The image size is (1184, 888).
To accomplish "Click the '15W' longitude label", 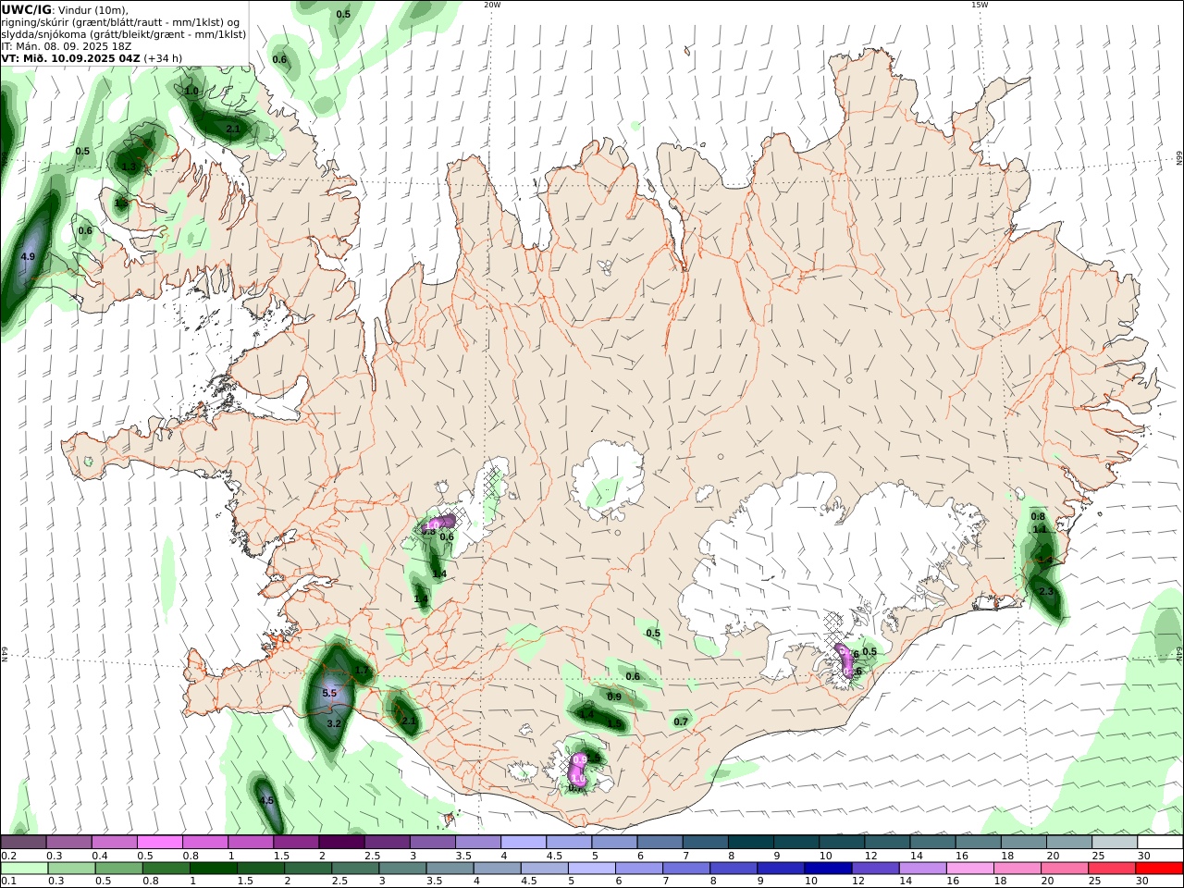I will point(979,5).
